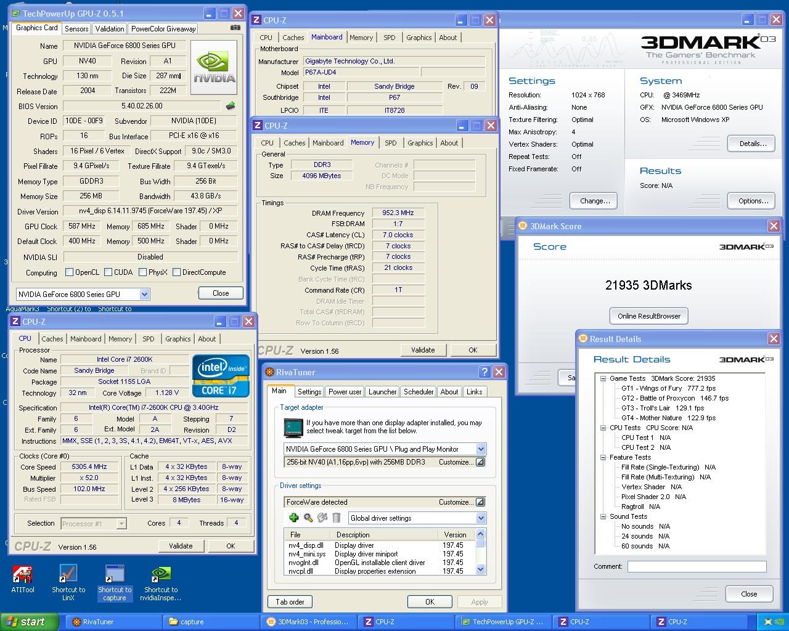Open the SPD tab in CPU-Z Memory window
Screen dimensions: 789x631
[x=391, y=143]
